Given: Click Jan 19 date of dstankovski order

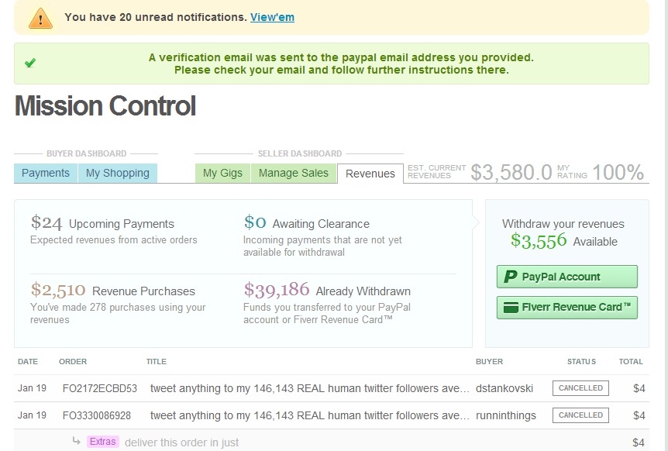Looking at the screenshot, I should click(x=32, y=388).
